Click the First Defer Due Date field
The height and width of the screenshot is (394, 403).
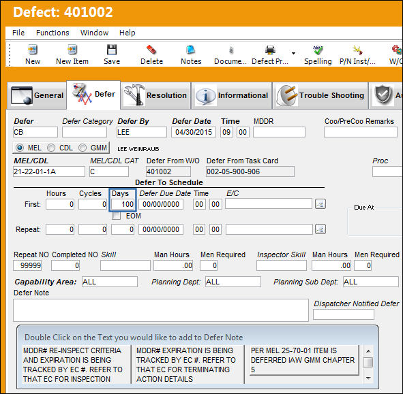pos(161,204)
